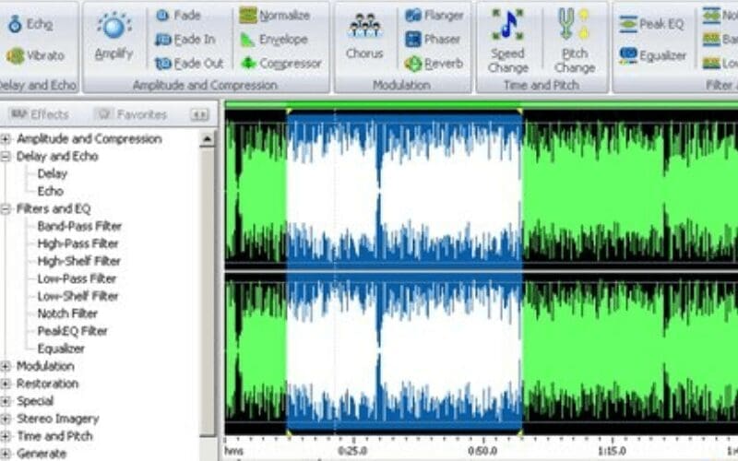The height and width of the screenshot is (461, 738).
Task: Switch to the Effects tab
Action: [x=40, y=115]
